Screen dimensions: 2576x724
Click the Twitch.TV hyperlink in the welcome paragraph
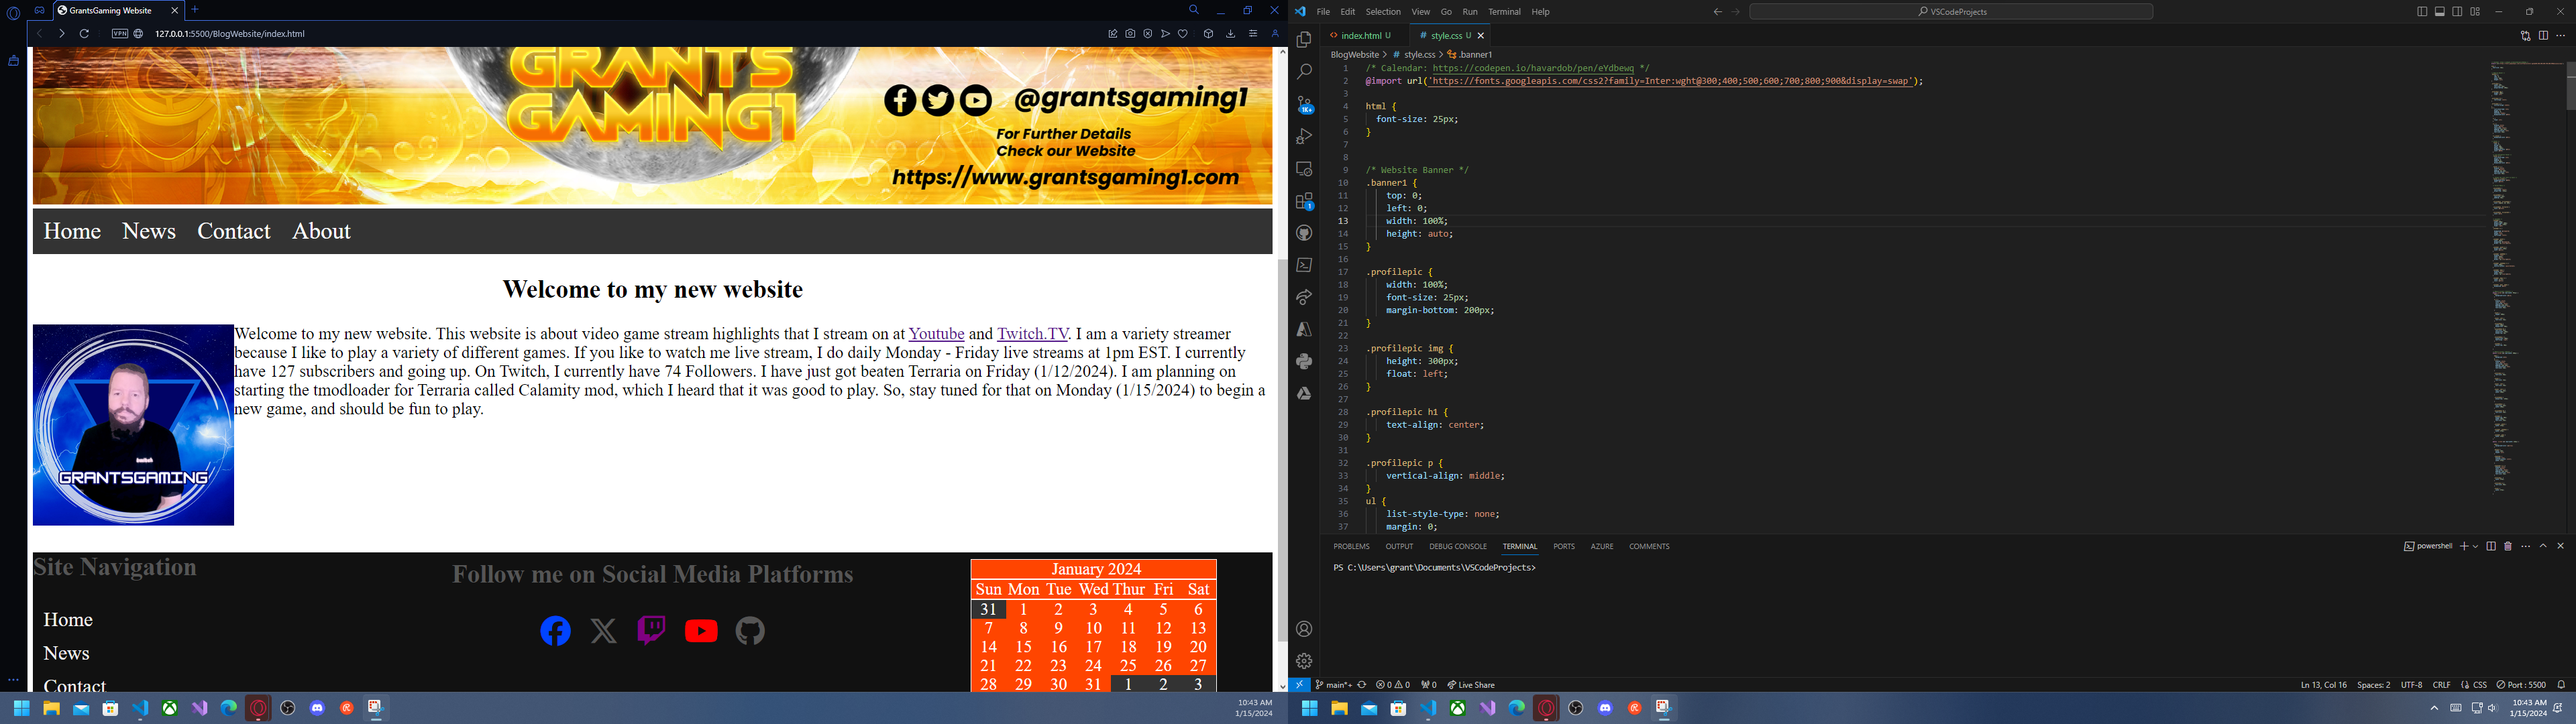[x=1031, y=333]
